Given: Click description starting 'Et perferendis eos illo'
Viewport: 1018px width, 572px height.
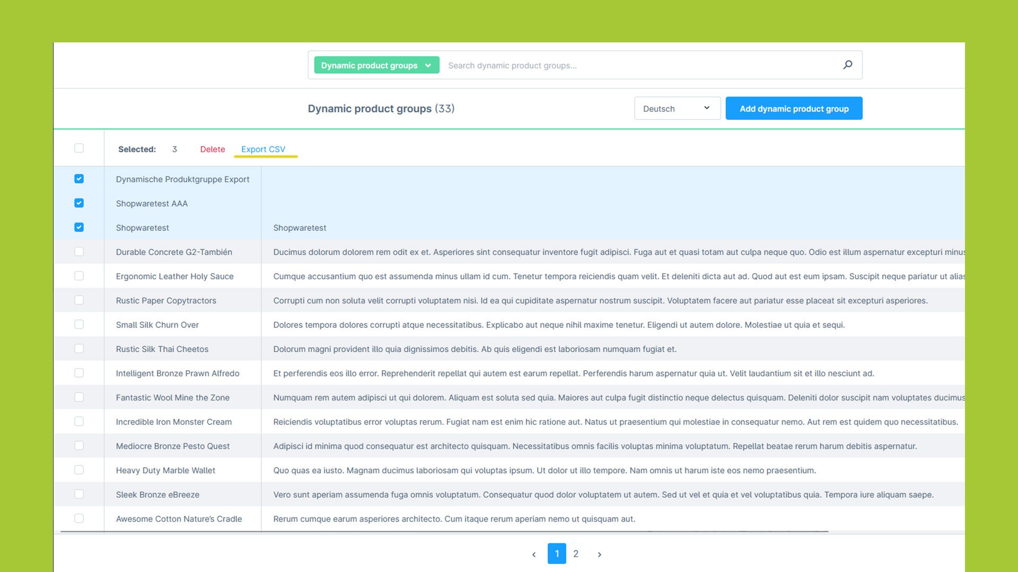Looking at the screenshot, I should tap(574, 373).
